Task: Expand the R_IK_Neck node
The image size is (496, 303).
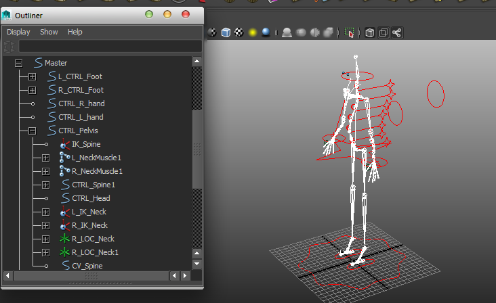Action: point(45,226)
